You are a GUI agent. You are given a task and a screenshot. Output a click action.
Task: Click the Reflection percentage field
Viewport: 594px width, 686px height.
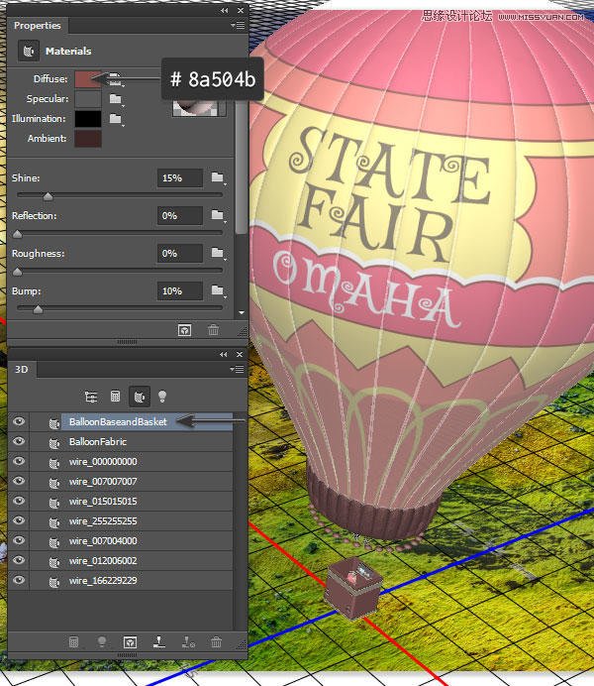180,216
